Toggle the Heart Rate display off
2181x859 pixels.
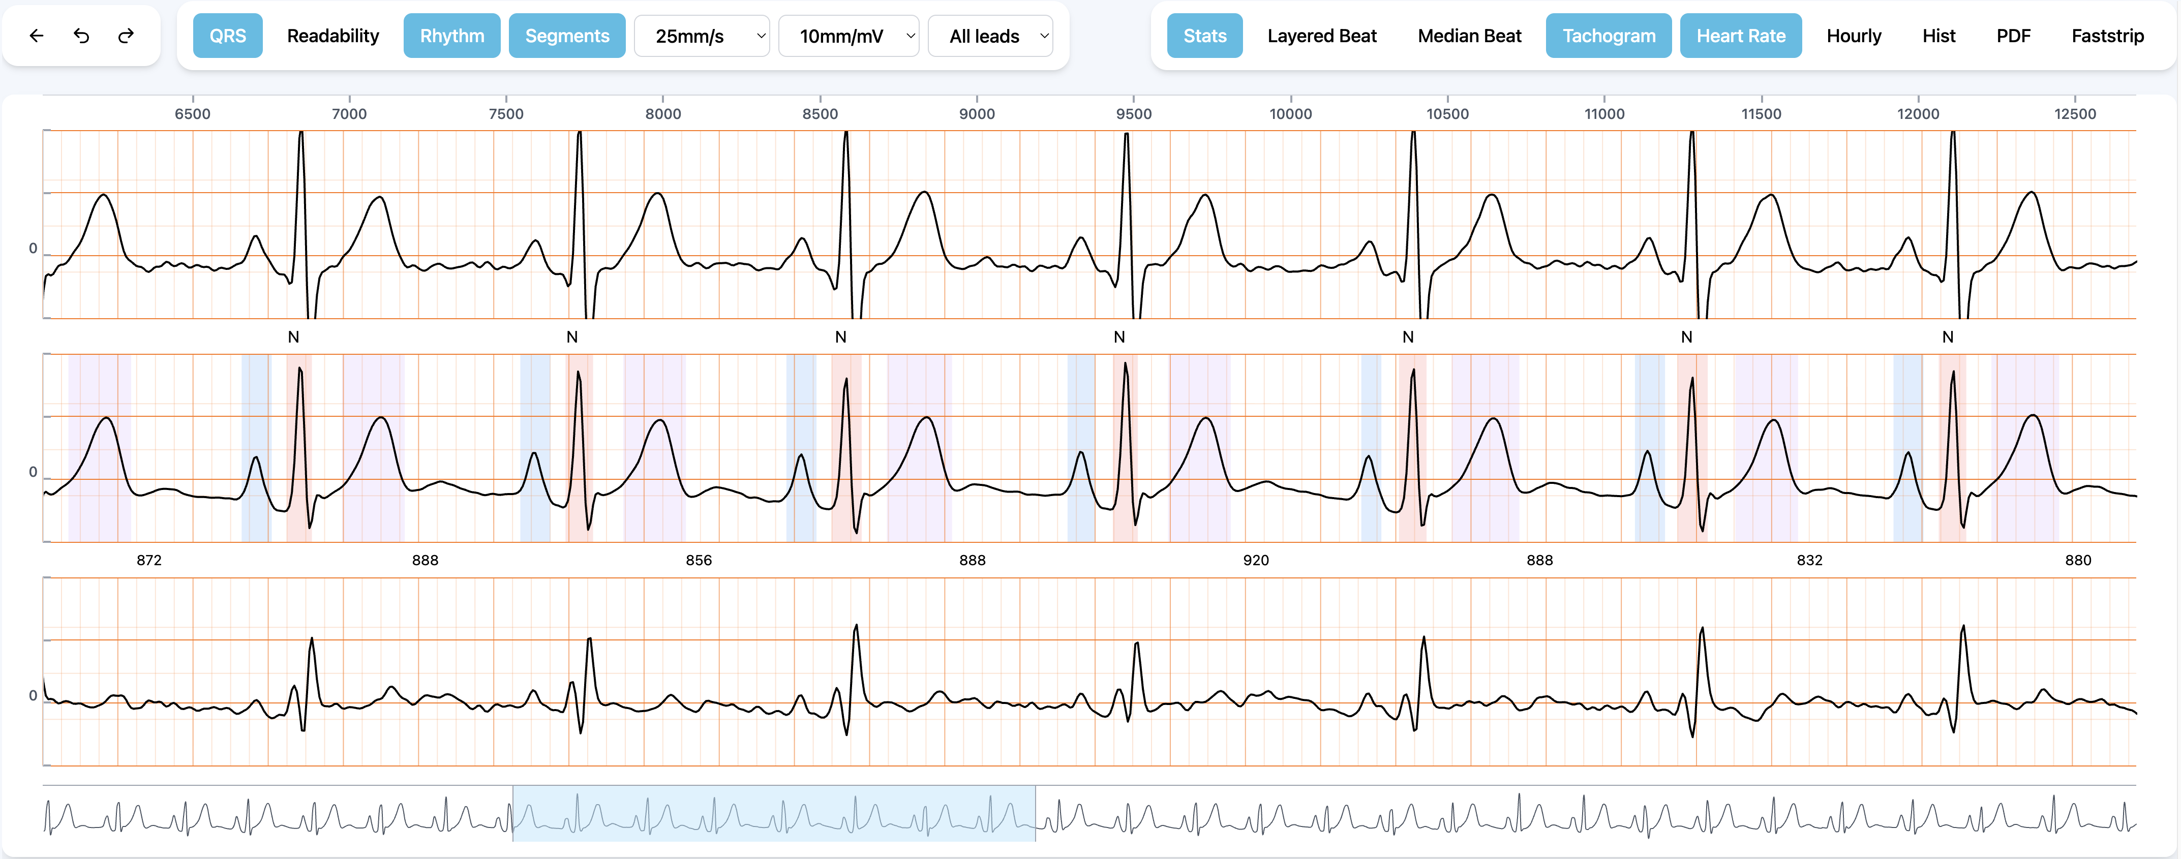pyautogui.click(x=1741, y=36)
